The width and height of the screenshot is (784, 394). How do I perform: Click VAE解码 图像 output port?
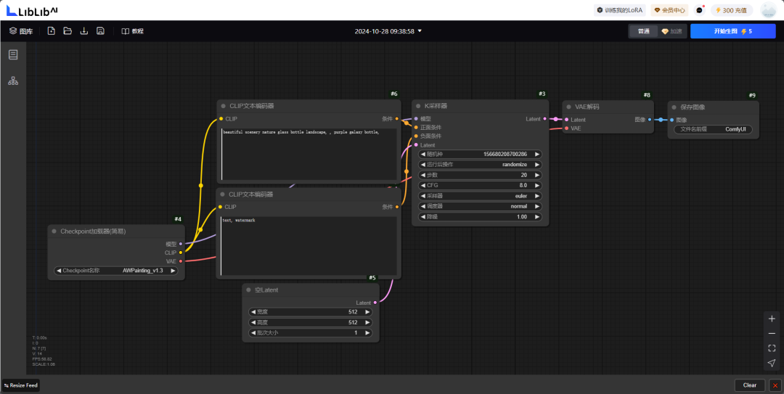click(x=650, y=120)
